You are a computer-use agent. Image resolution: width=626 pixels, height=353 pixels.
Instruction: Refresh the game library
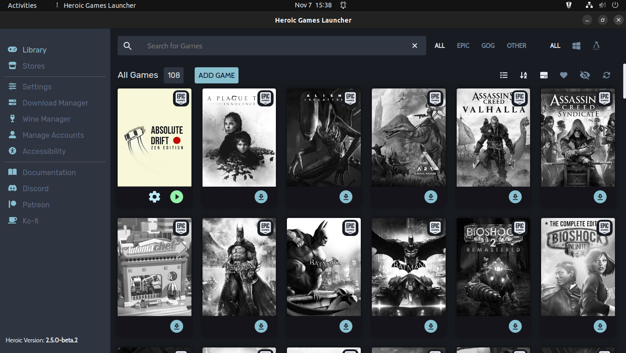pos(606,75)
